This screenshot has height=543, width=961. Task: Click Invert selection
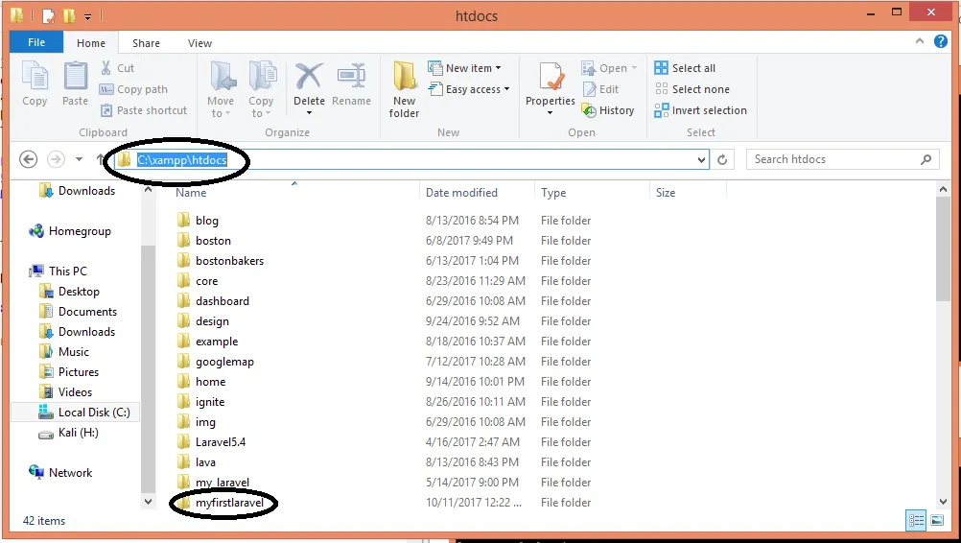click(700, 110)
